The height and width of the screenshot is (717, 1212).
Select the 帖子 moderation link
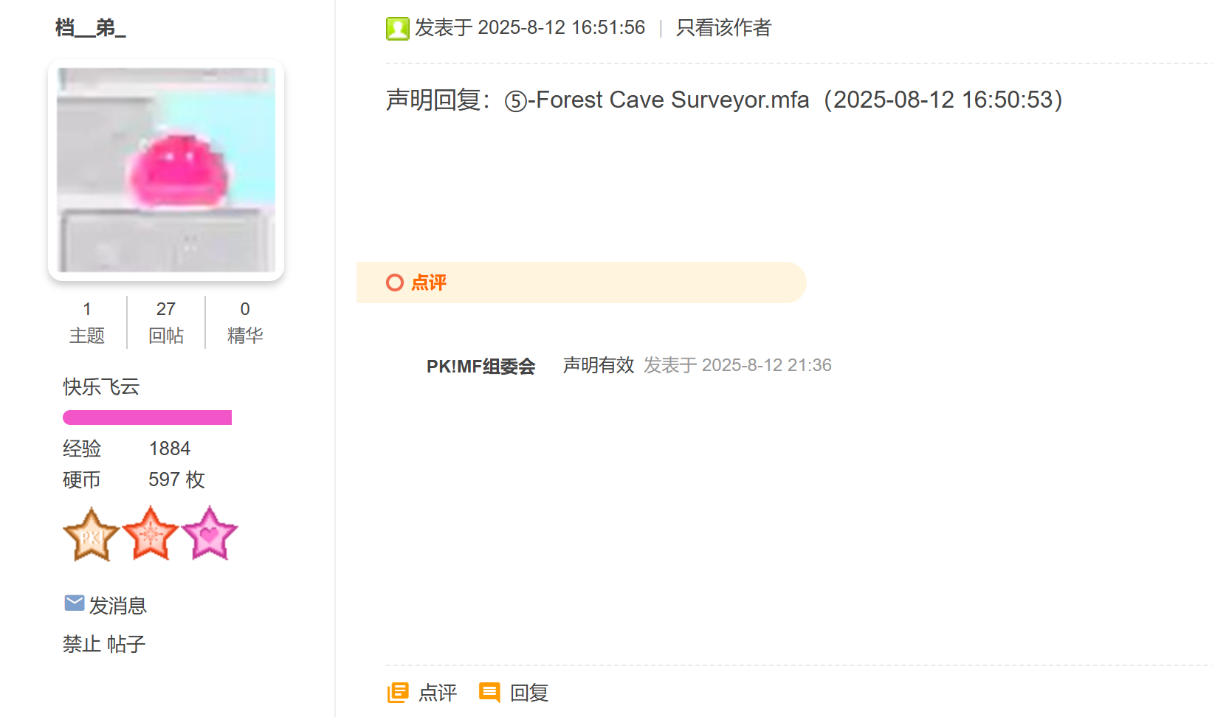coord(126,644)
